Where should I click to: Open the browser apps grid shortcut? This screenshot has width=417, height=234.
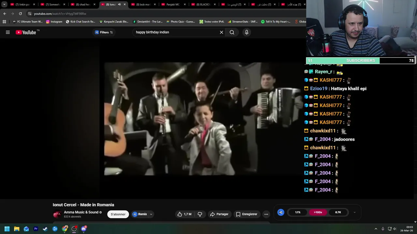pyautogui.click(x=4, y=22)
